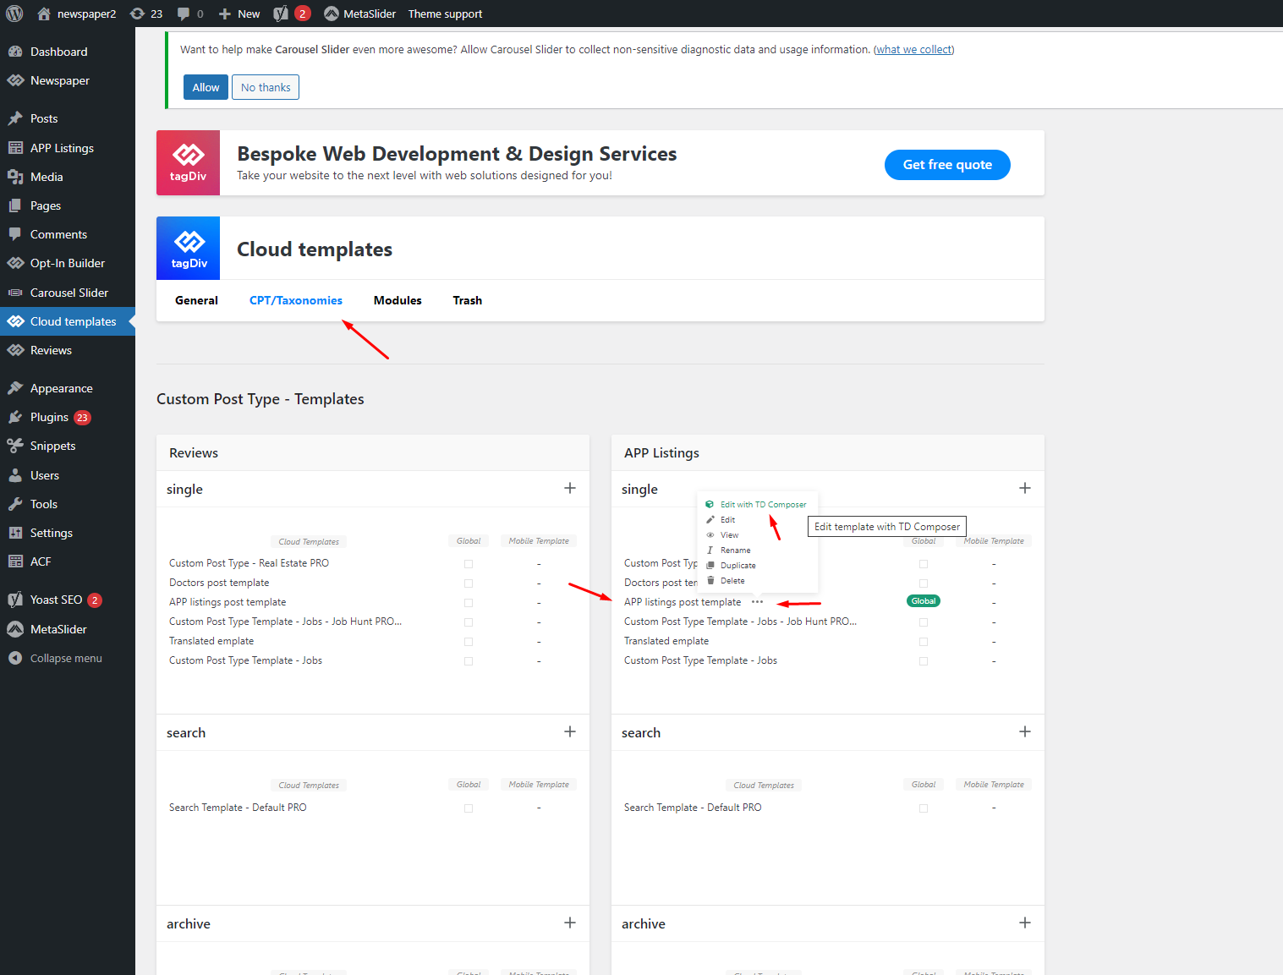Click the tagDiv Cloud templates logo

pyautogui.click(x=189, y=249)
